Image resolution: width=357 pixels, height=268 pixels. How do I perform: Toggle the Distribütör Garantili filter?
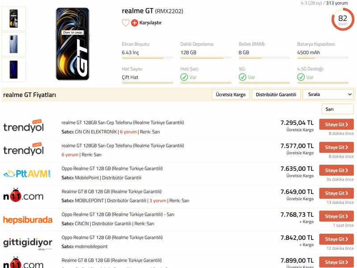pyautogui.click(x=276, y=95)
